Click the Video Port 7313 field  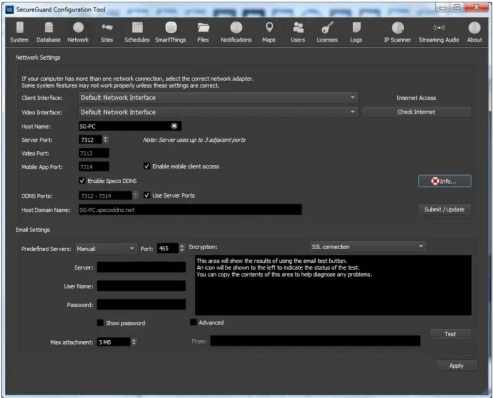(x=94, y=153)
